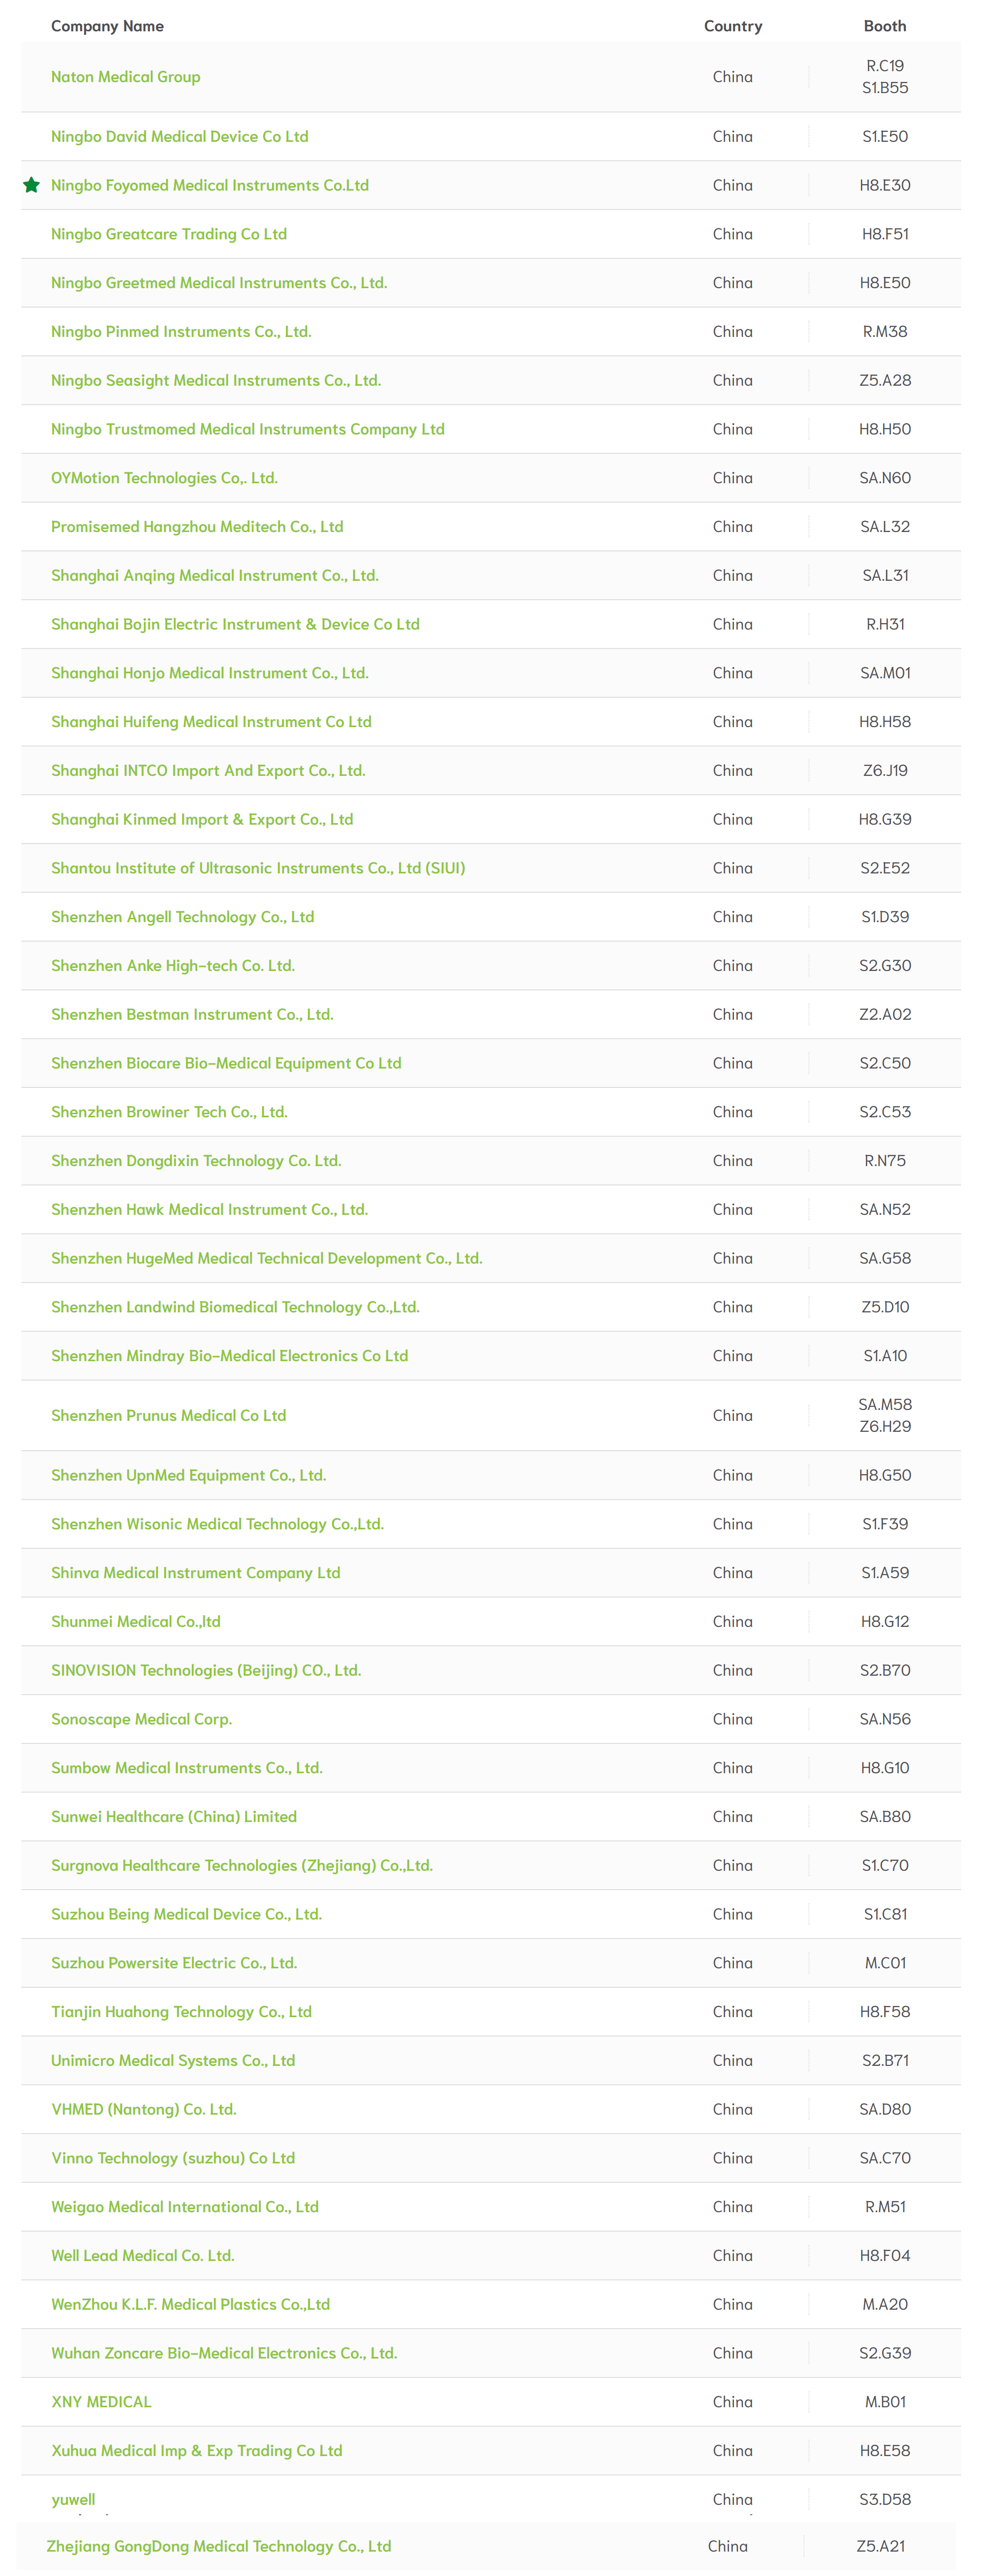Open Shantou Institute of Ultrasonic Instruments (SIUI)

pos(258,869)
